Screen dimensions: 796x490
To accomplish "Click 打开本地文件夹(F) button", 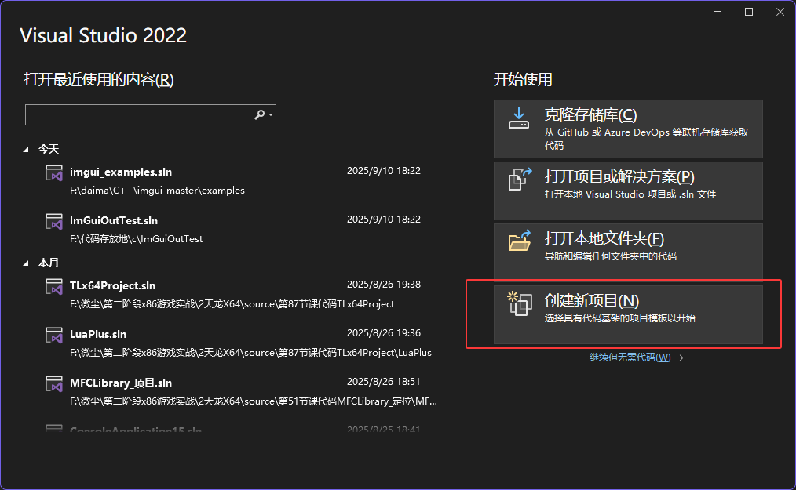I will 628,252.
